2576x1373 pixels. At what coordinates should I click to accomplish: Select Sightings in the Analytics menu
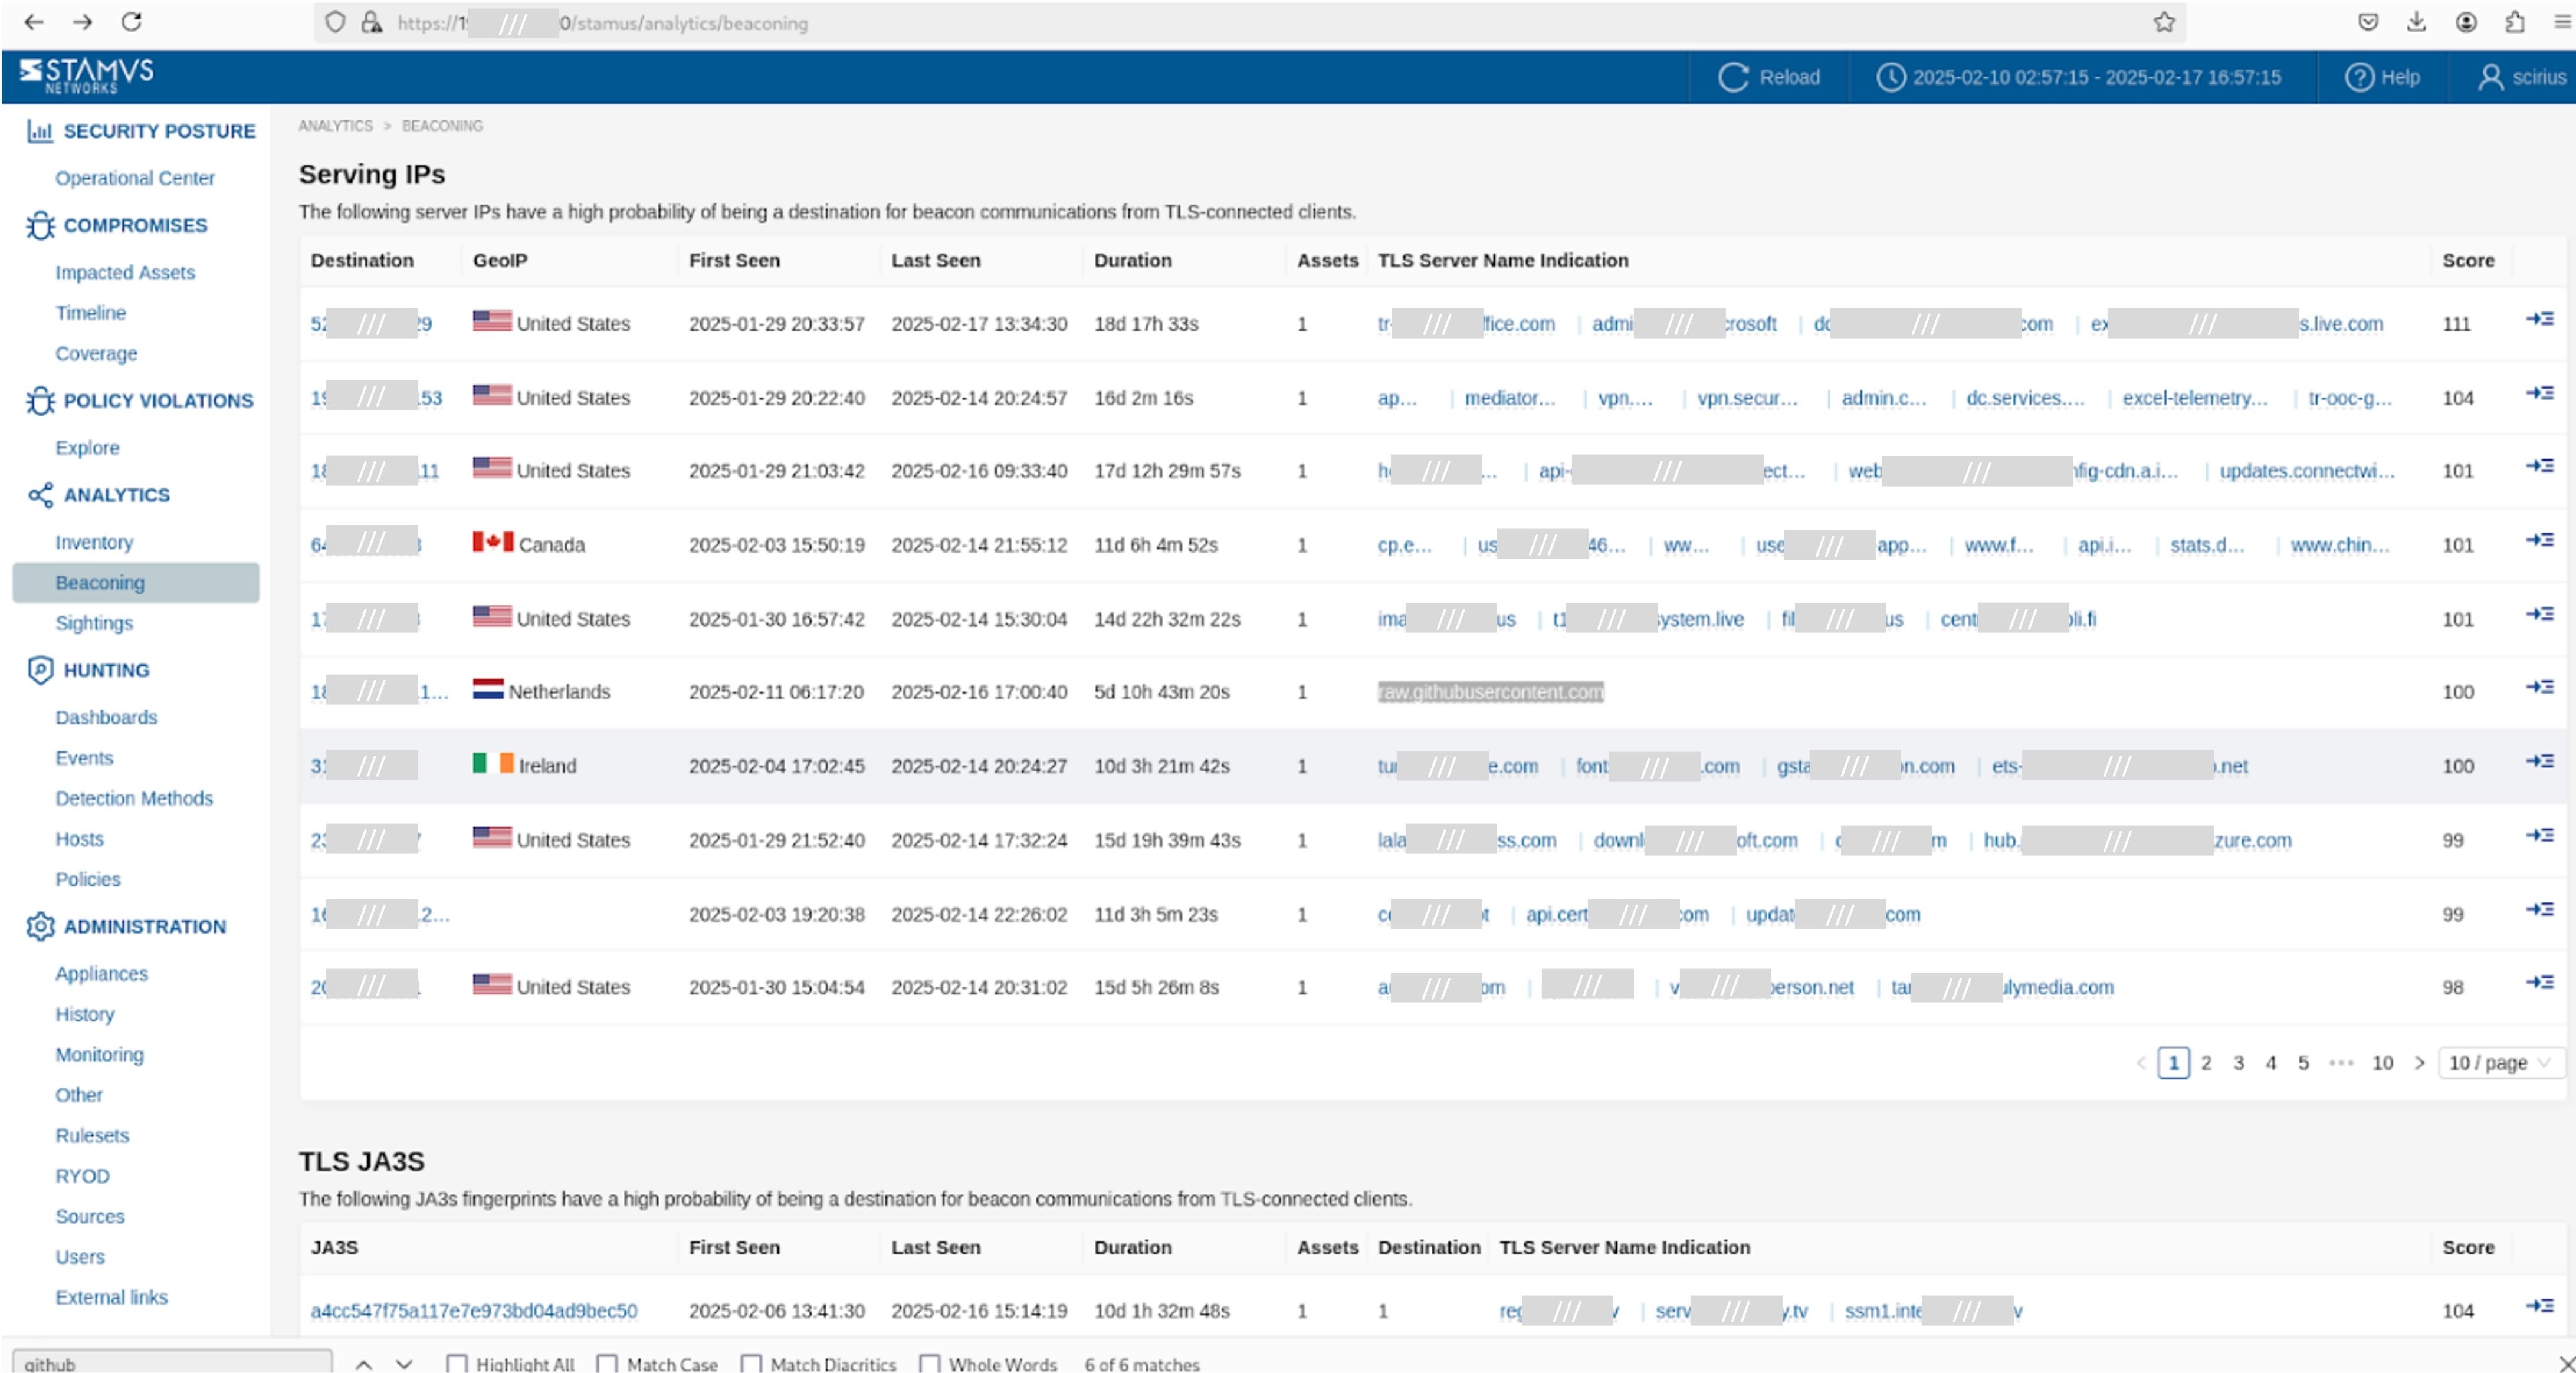[x=95, y=623]
